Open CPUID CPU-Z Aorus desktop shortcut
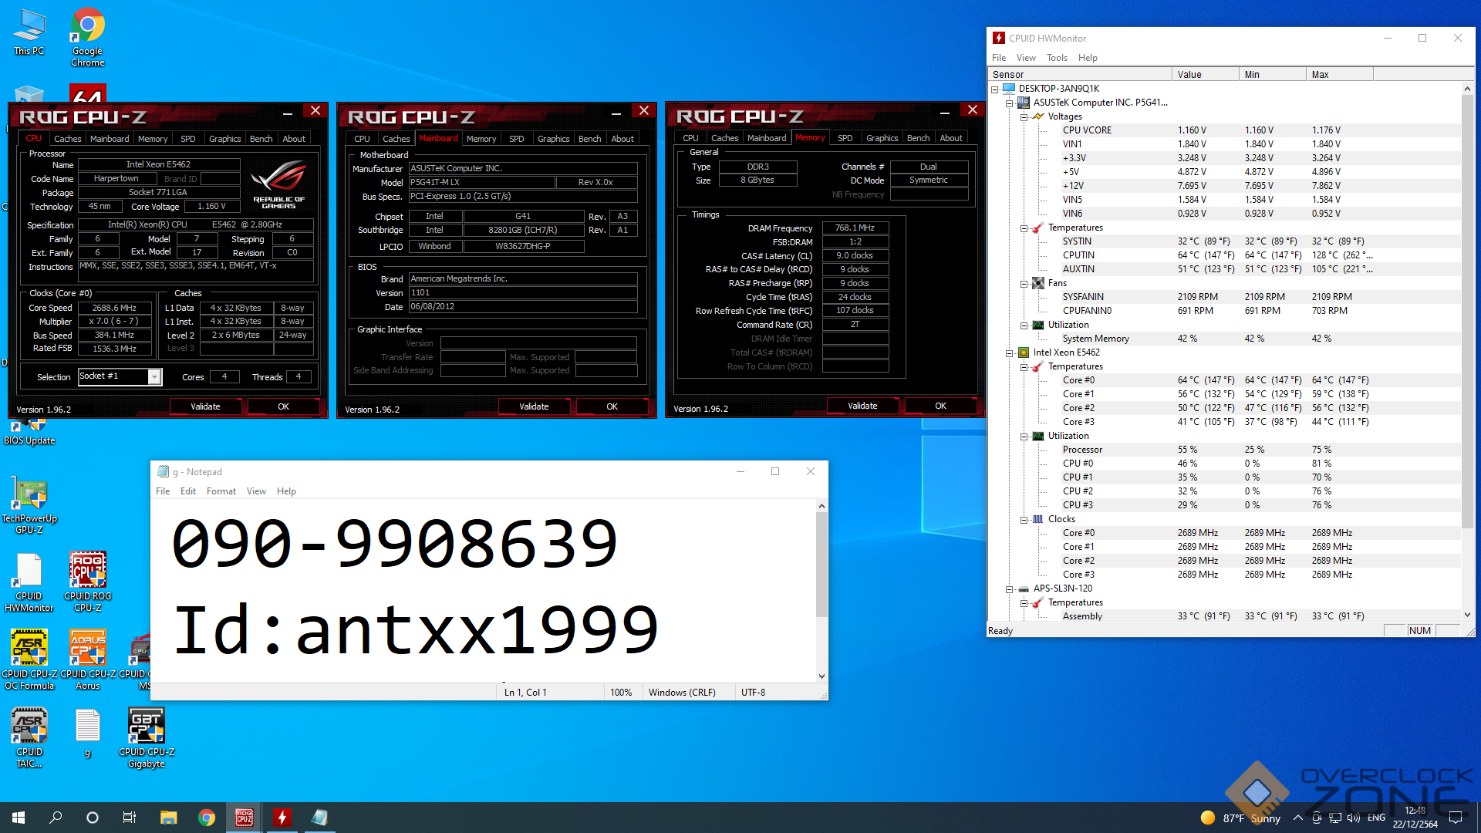 click(x=88, y=660)
